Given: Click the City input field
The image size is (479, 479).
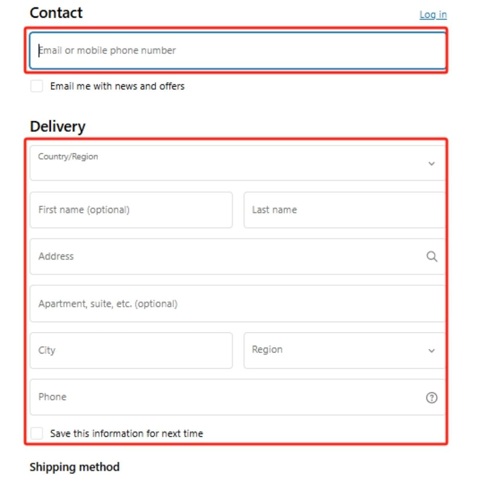Looking at the screenshot, I should click(131, 350).
